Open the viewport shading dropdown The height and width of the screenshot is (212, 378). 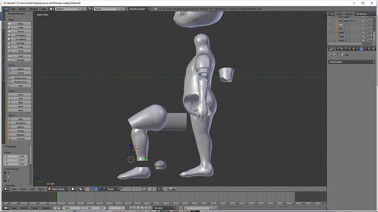(74, 189)
